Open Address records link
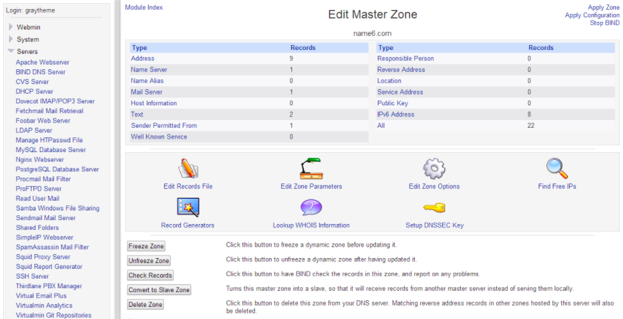Image resolution: width=623 pixels, height=319 pixels. coord(143,58)
